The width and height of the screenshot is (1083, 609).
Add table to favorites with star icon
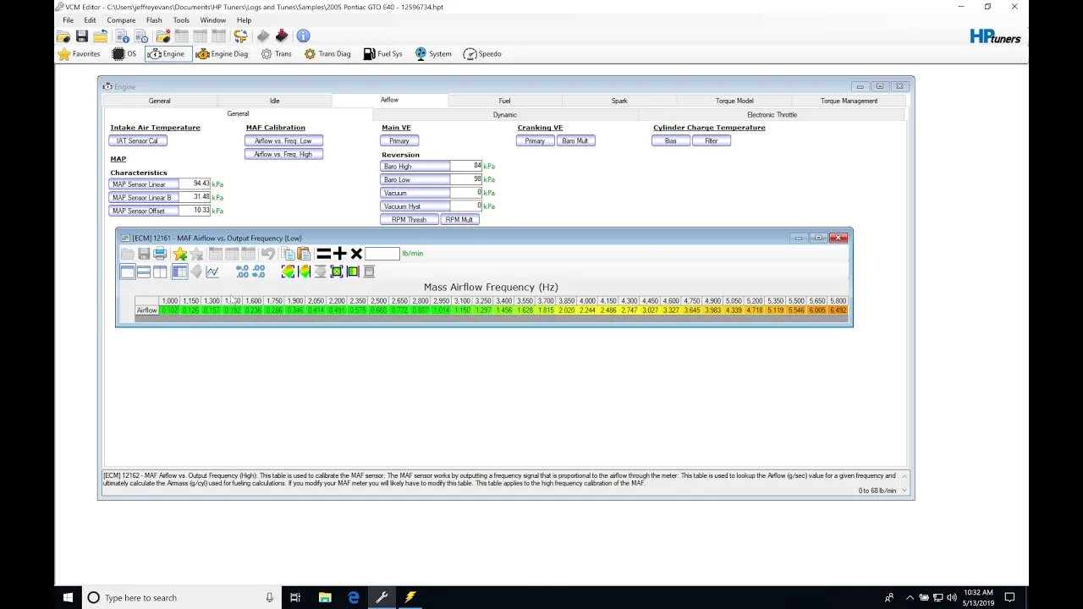click(180, 254)
